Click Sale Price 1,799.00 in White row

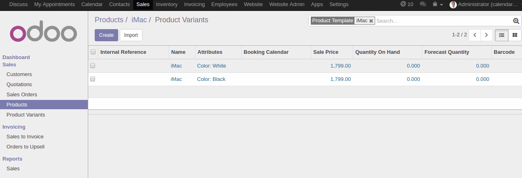tap(340, 66)
